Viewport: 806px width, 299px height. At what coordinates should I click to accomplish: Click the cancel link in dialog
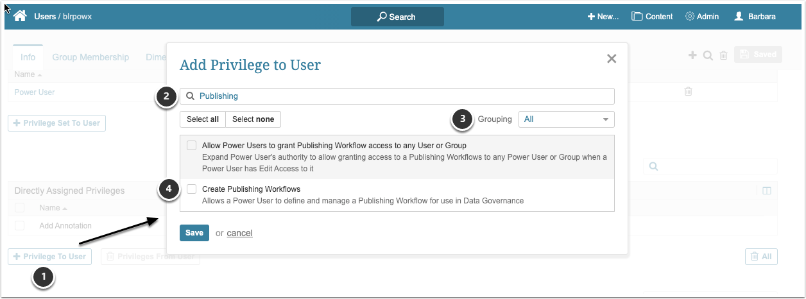(x=239, y=233)
